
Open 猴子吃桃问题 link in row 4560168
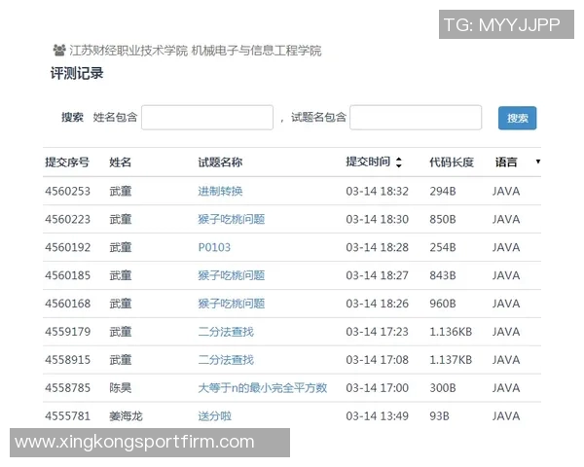[232, 304]
